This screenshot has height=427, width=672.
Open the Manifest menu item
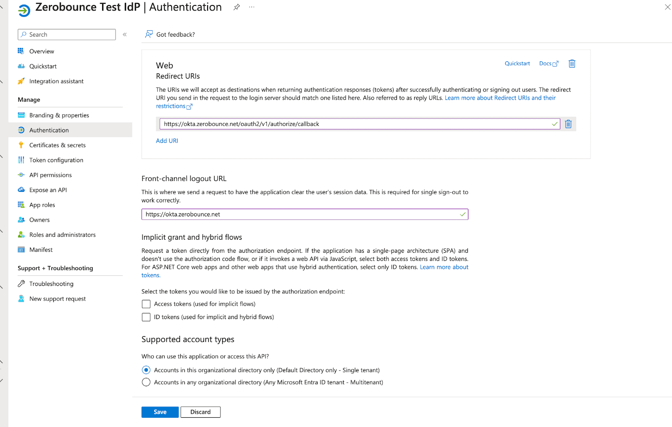click(41, 250)
